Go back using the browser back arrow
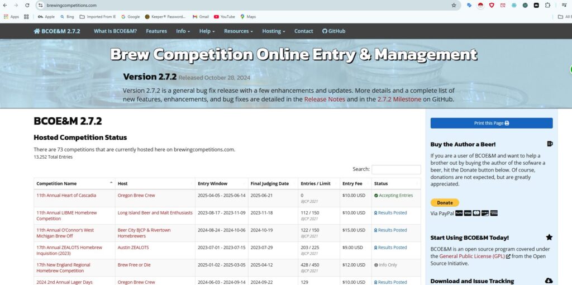Viewport: 572px width, 285px height. point(4,6)
